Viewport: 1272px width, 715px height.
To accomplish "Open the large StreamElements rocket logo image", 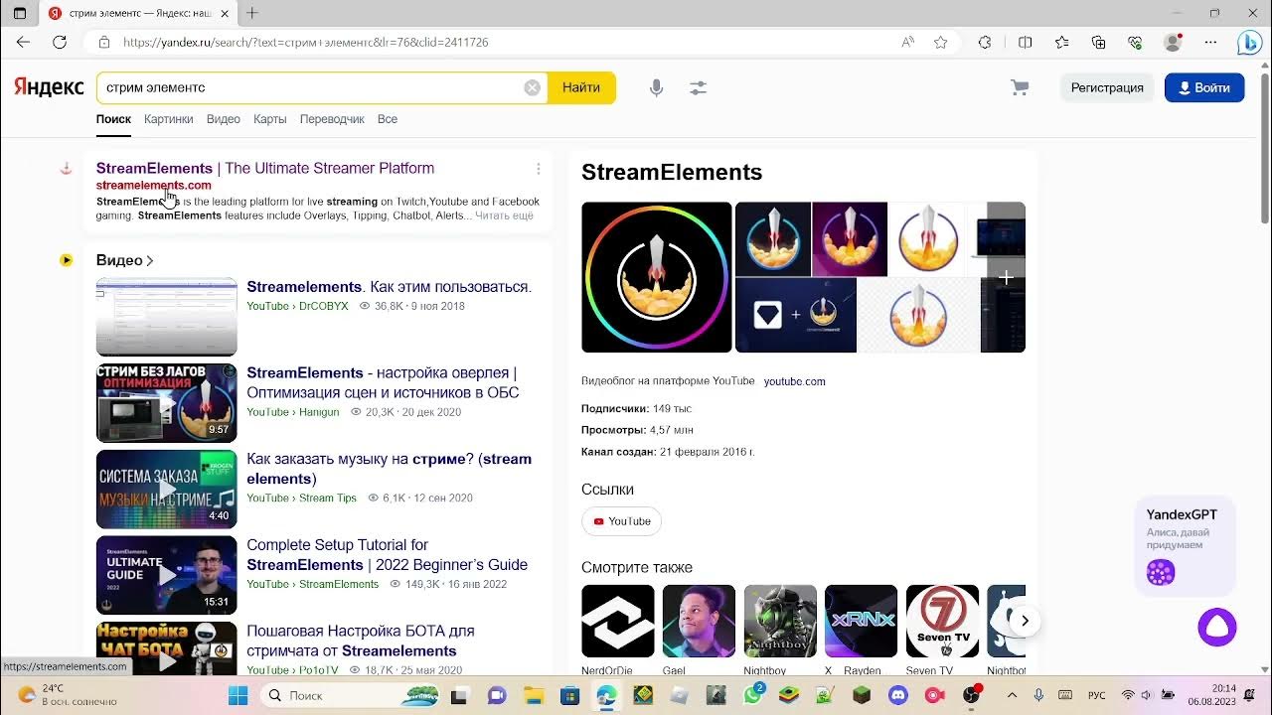I will click(657, 277).
